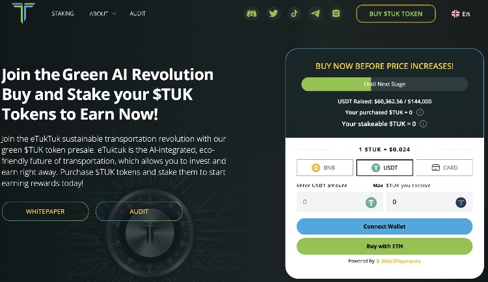This screenshot has width=488, height=282.
Task: Click the Until Next Stage progress bar
Action: [x=385, y=84]
